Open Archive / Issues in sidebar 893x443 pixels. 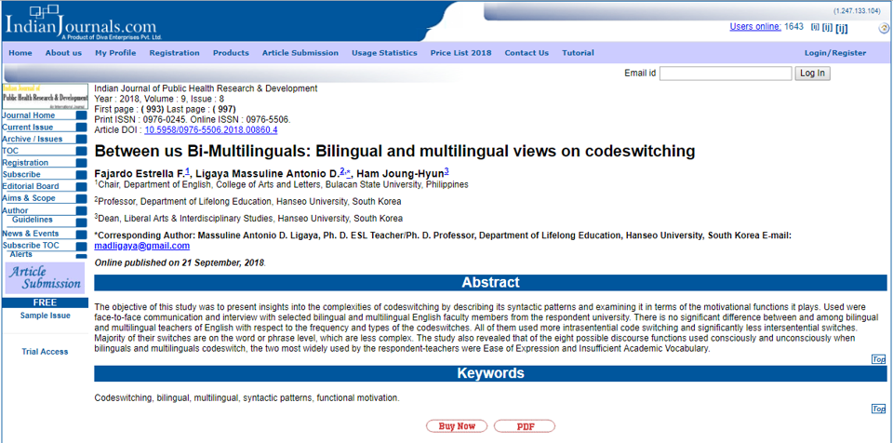33,139
